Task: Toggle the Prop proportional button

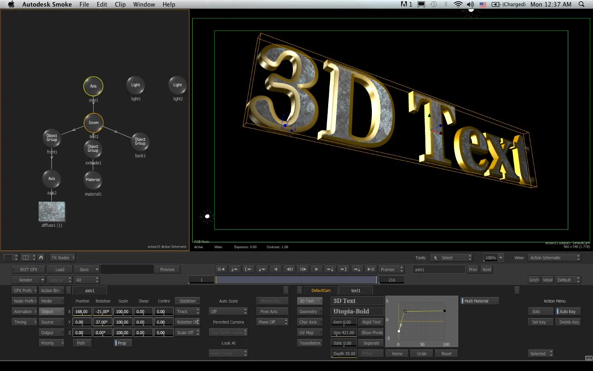Action: point(123,343)
